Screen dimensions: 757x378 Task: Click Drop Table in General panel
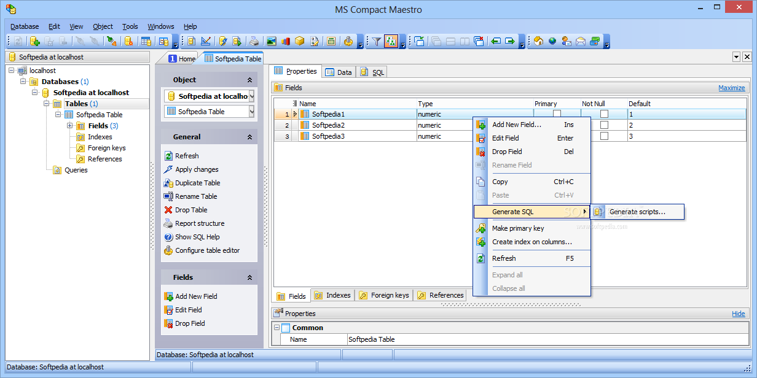pos(186,210)
